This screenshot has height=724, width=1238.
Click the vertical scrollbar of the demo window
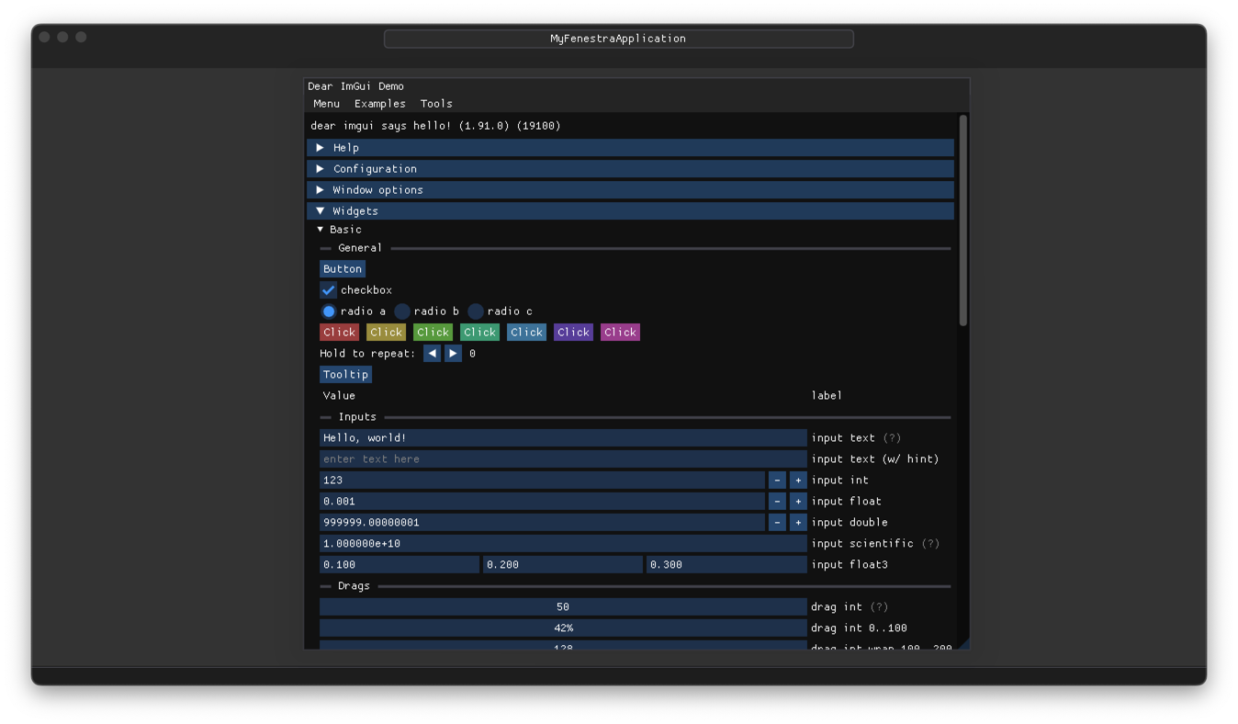tap(962, 221)
